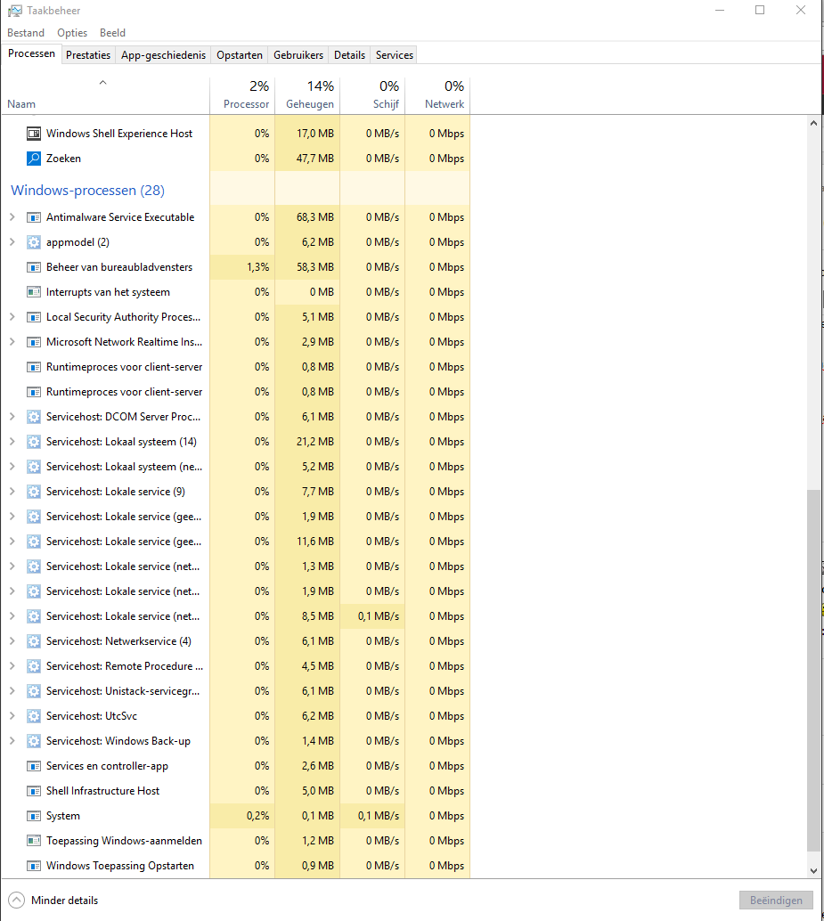Click the Services en controller-app icon

[x=34, y=766]
